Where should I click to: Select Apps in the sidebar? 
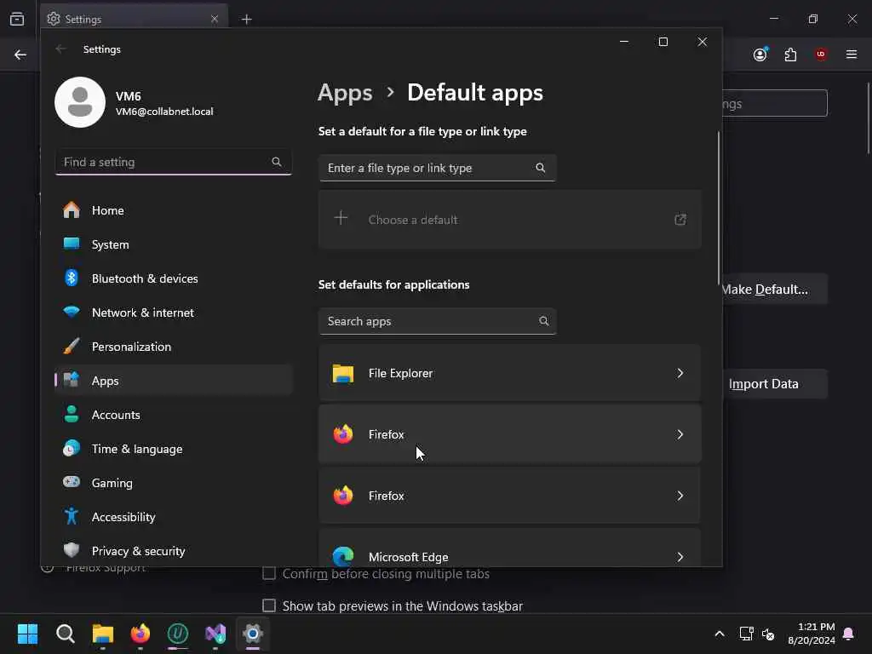point(174,381)
